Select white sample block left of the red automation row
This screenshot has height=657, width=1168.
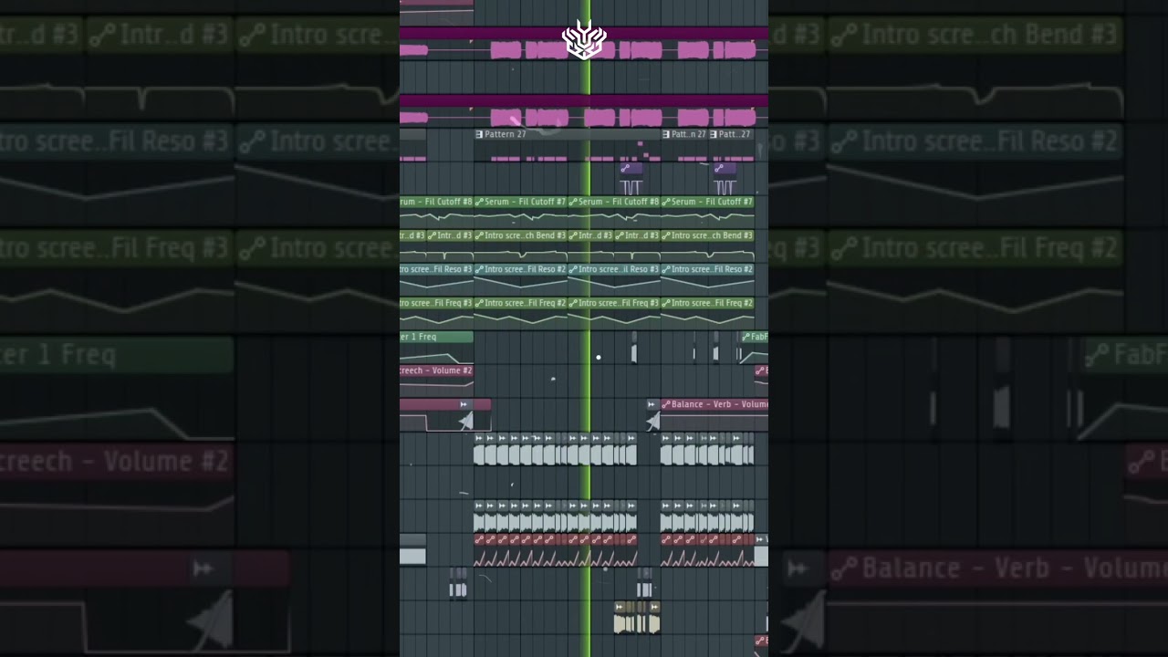(412, 556)
